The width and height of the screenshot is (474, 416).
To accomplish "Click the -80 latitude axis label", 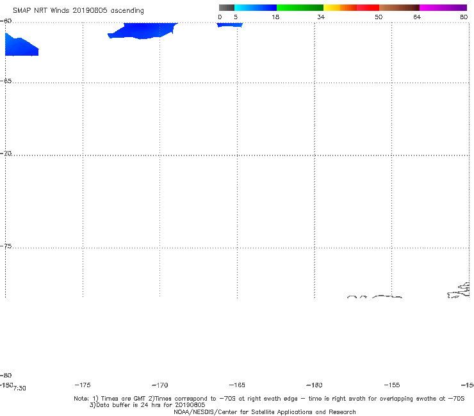I will tap(6, 375).
